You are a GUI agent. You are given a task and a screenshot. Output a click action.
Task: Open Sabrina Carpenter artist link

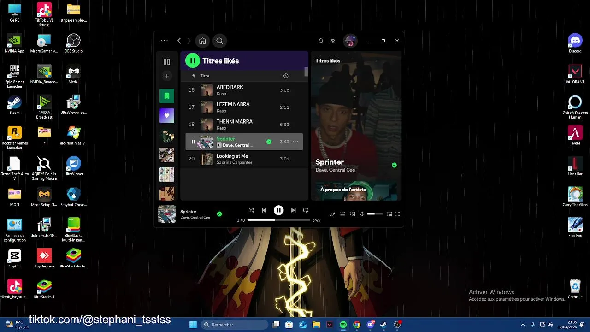click(234, 163)
